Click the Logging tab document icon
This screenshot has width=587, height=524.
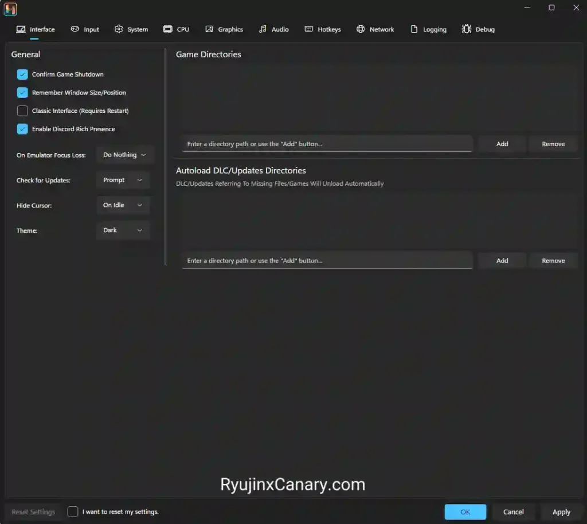pyautogui.click(x=414, y=29)
